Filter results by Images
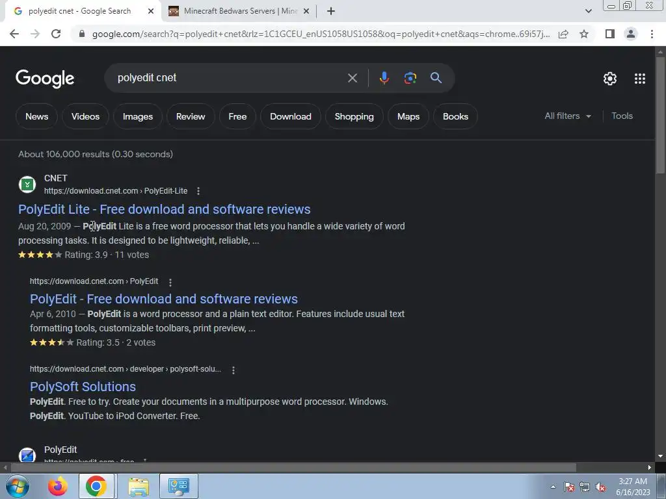 (x=138, y=116)
